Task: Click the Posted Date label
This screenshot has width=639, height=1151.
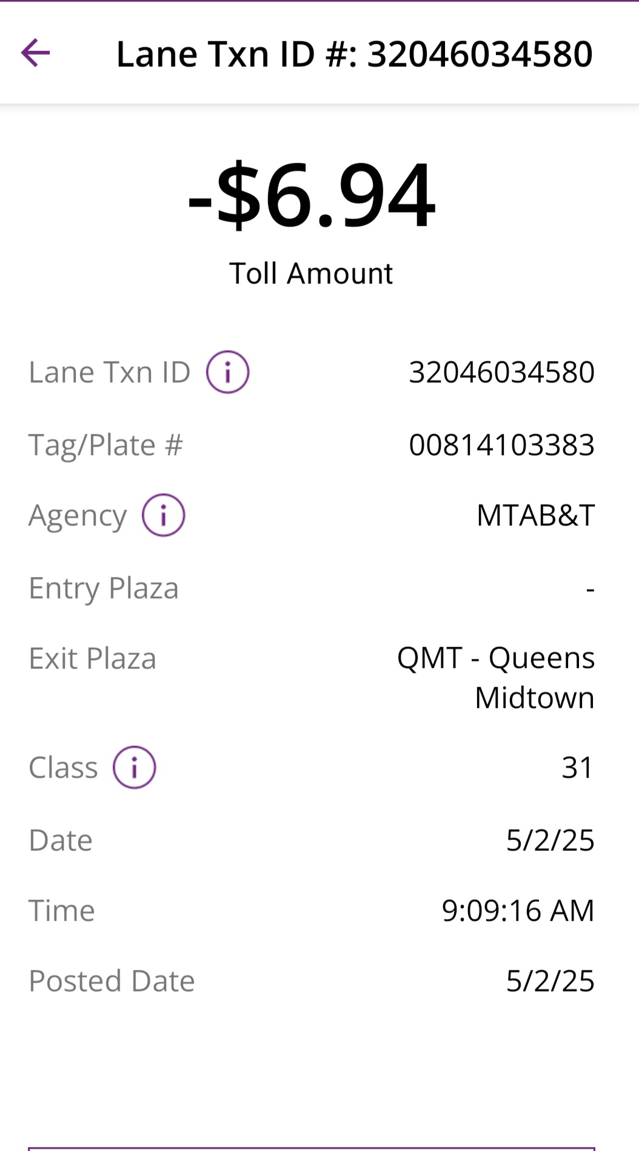Action: [x=112, y=981]
